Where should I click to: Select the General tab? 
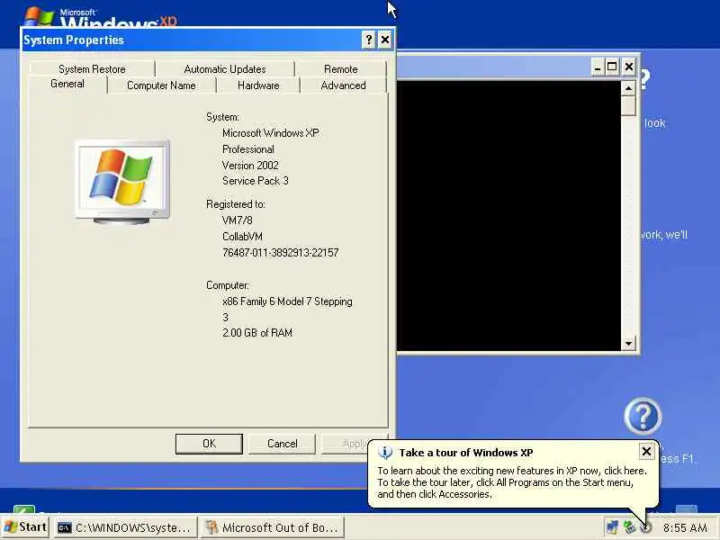[67, 84]
